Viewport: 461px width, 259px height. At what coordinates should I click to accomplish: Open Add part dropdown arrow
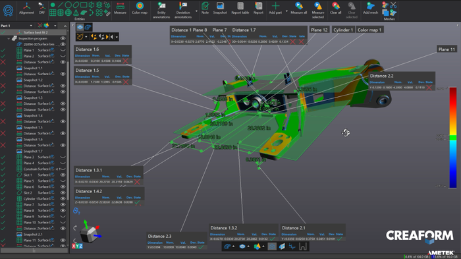286,11
